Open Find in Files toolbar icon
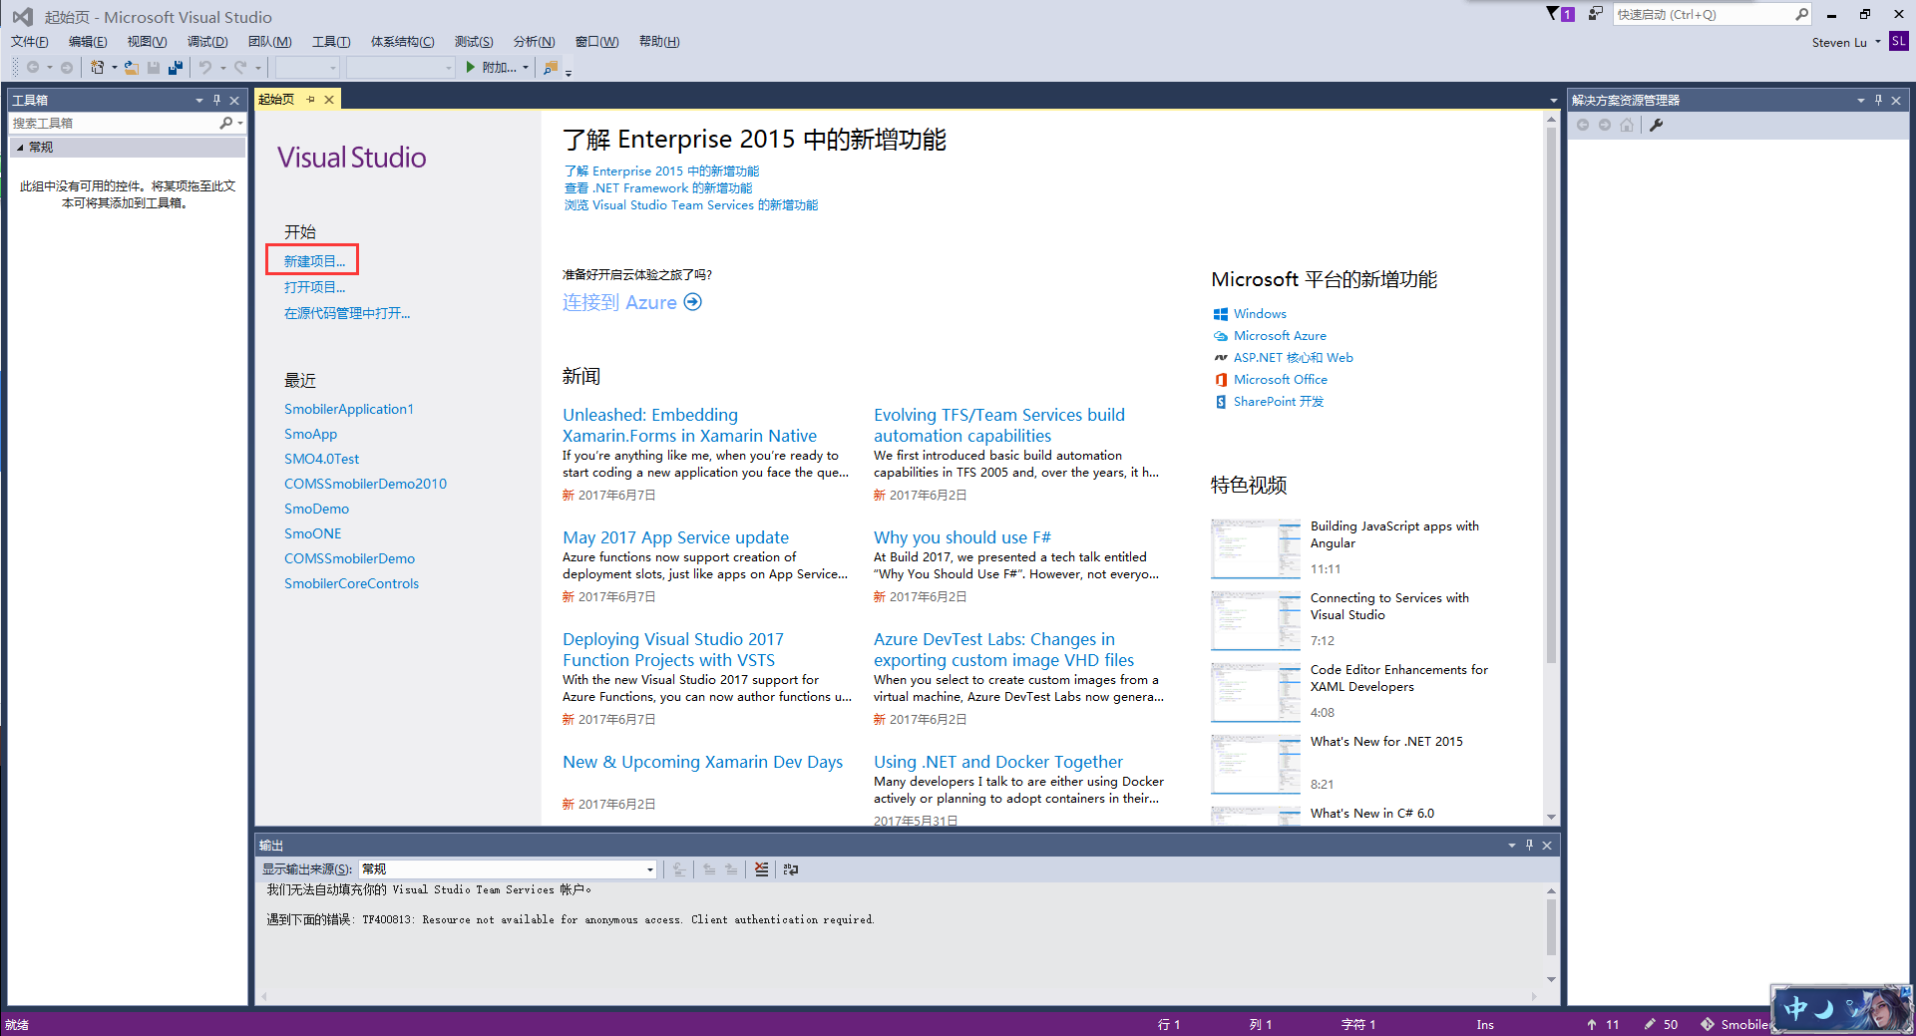This screenshot has width=1916, height=1036. [550, 67]
